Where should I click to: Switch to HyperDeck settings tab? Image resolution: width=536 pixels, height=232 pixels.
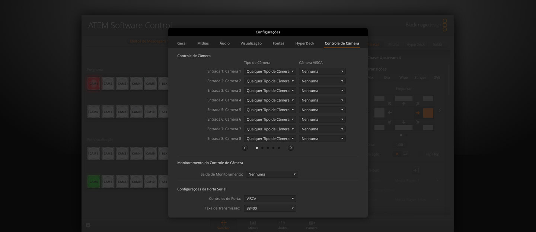click(x=305, y=43)
